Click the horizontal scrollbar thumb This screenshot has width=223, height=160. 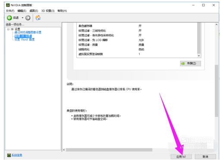pyautogui.click(x=109, y=150)
